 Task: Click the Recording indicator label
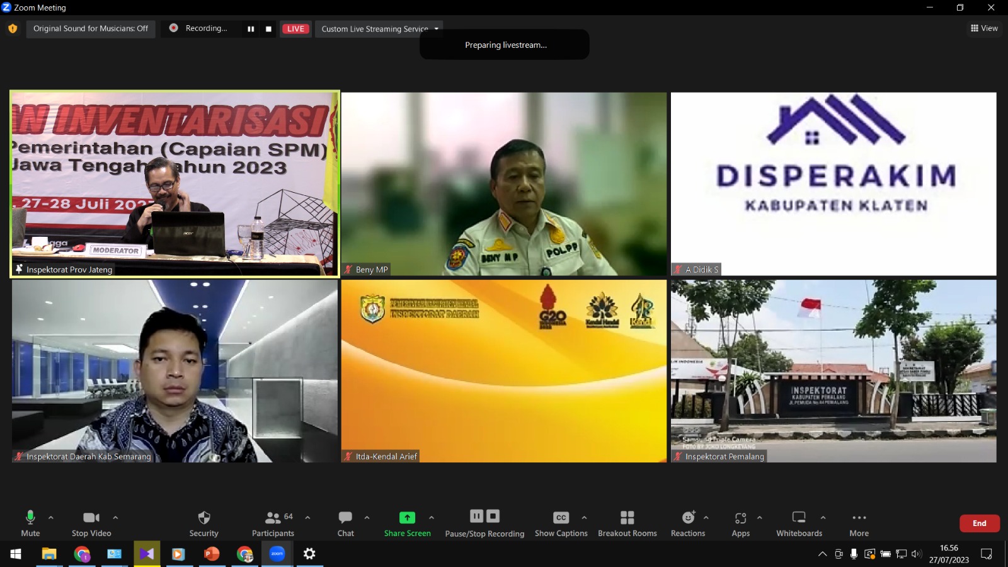[206, 28]
